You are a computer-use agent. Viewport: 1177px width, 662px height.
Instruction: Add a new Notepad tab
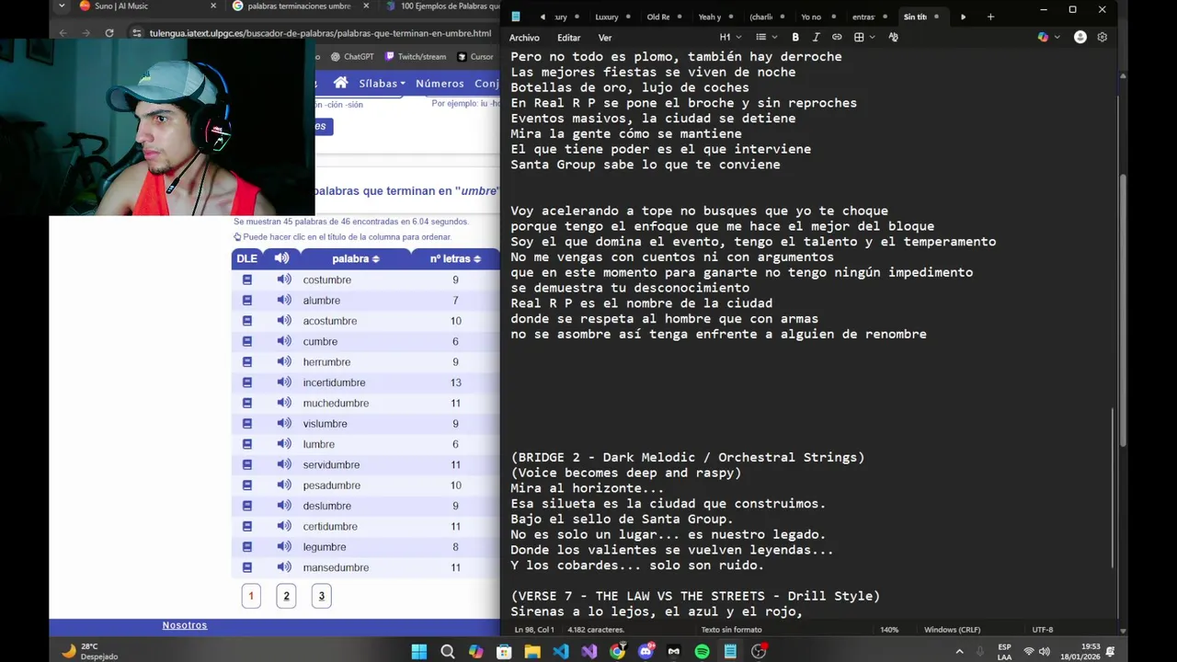click(990, 17)
